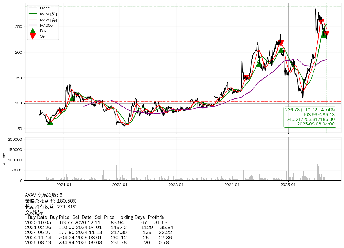The width and height of the screenshot is (344, 248).
Task: Click the sell marker near 217 in late 2024
Action: (281, 43)
